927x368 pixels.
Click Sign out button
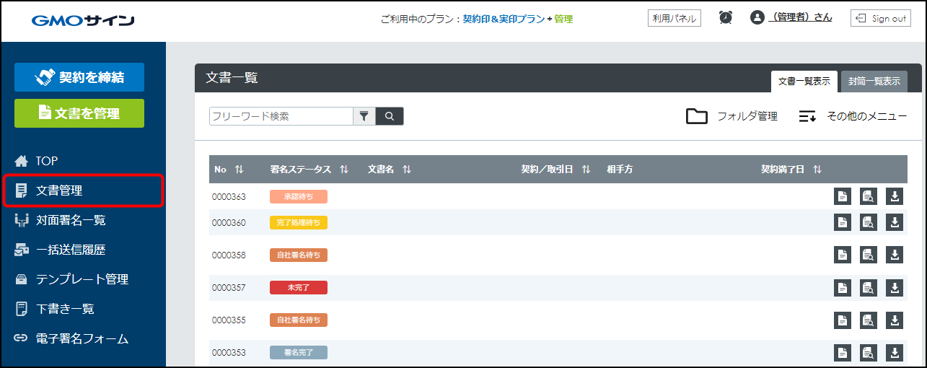pos(881,19)
